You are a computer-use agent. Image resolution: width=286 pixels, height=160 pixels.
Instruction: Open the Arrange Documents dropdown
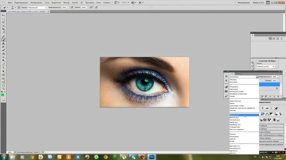(x=134, y=3)
